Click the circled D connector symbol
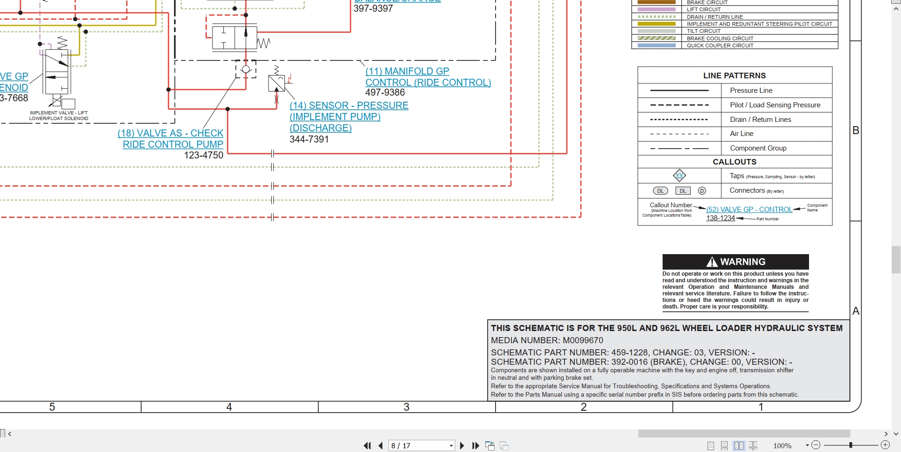Screen dimensions: 901x452 (x=702, y=191)
